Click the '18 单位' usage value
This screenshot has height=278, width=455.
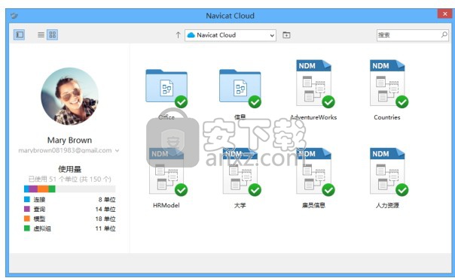[x=105, y=219]
